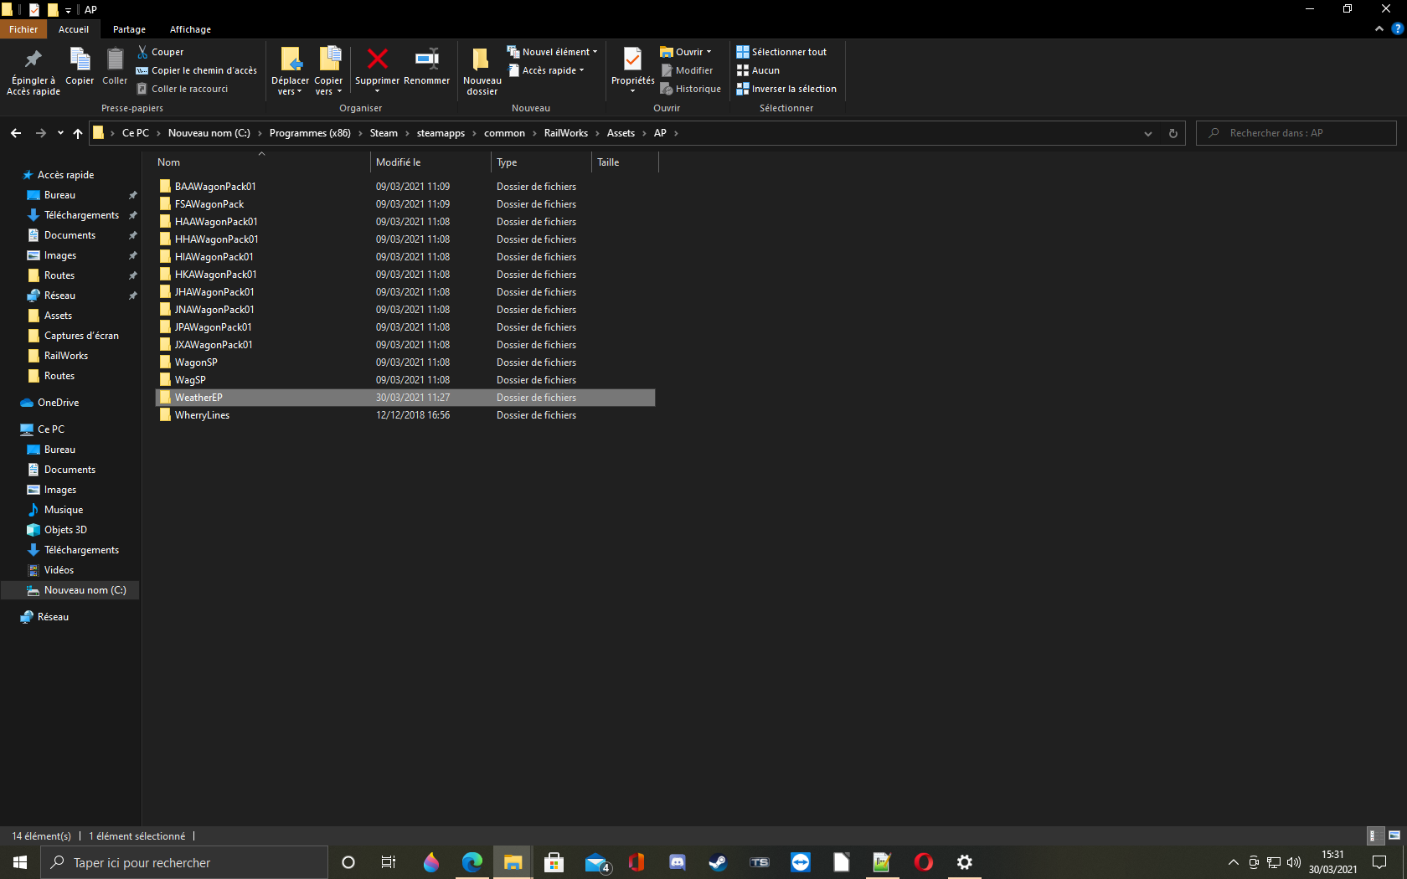The width and height of the screenshot is (1407, 879).
Task: Click Copier le chemin d'accès
Action: pyautogui.click(x=197, y=70)
